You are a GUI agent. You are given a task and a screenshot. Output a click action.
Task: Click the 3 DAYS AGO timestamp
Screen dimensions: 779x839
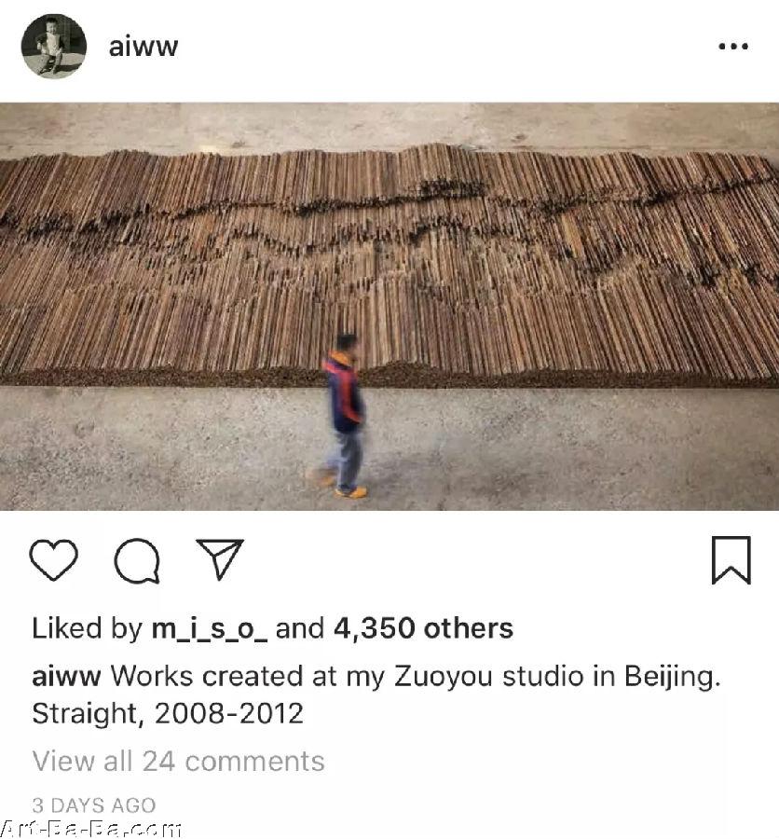tap(93, 805)
